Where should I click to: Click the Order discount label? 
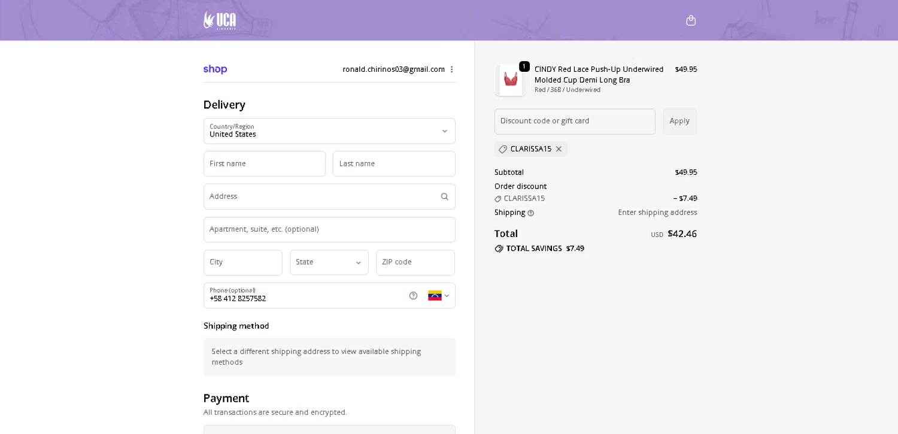(520, 186)
